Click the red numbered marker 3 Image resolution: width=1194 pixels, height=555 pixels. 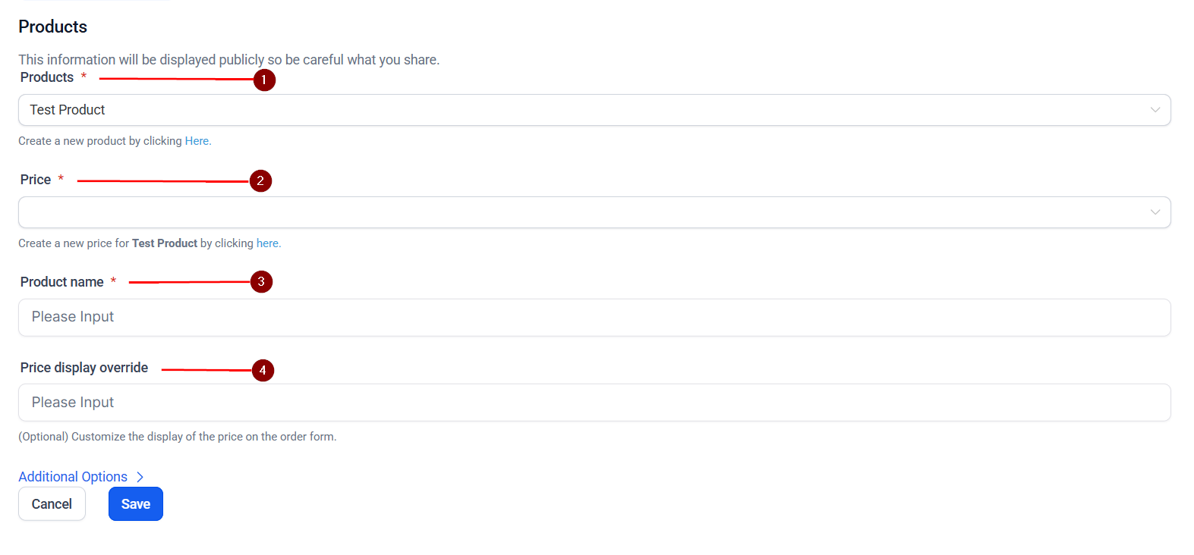click(261, 282)
